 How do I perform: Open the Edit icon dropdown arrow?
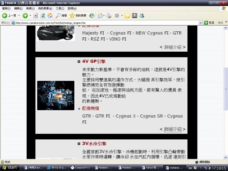click(x=122, y=16)
